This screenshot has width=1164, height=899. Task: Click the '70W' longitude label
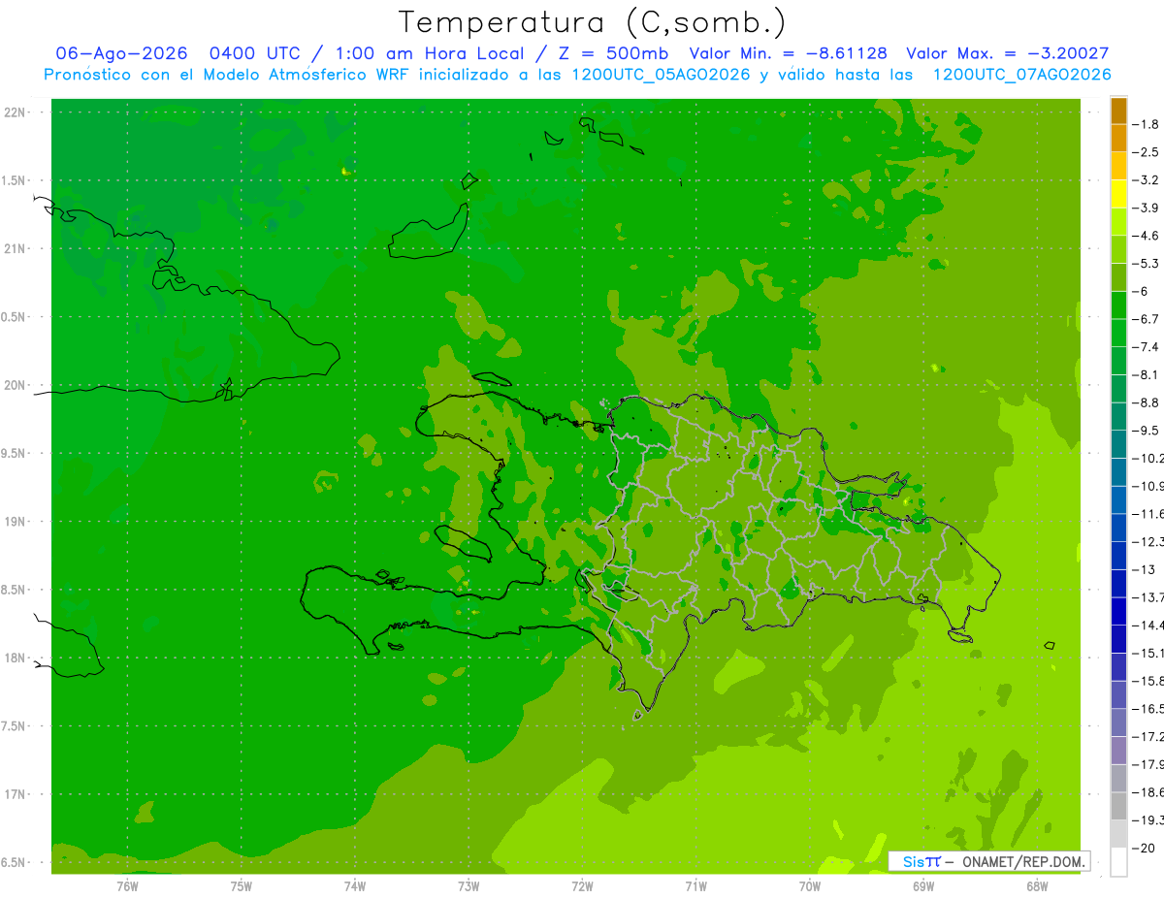click(x=809, y=885)
